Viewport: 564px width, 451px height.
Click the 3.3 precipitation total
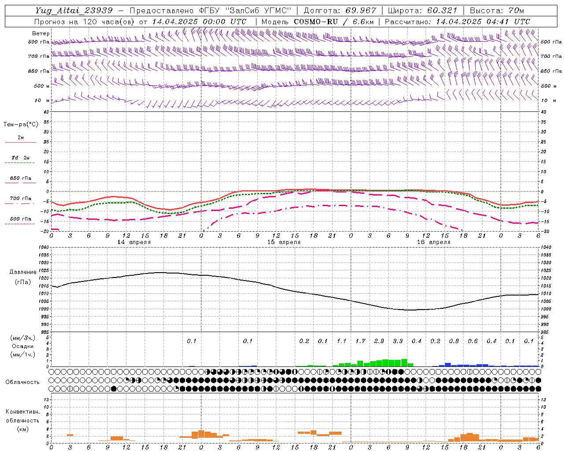(398, 341)
